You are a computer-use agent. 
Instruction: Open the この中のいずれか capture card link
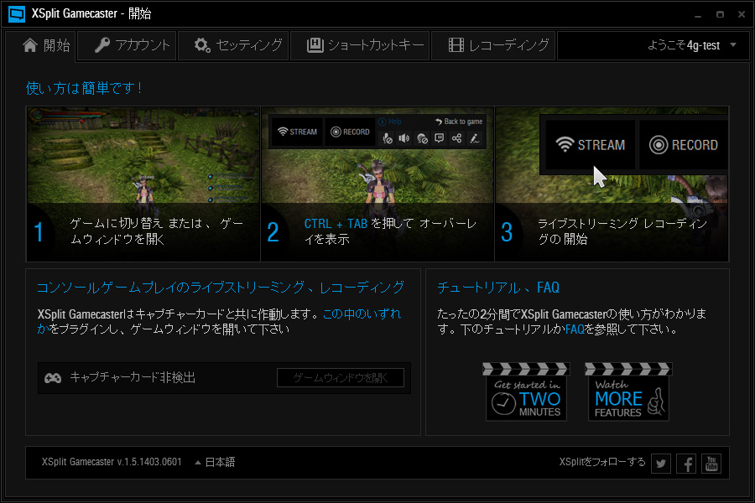click(362, 314)
